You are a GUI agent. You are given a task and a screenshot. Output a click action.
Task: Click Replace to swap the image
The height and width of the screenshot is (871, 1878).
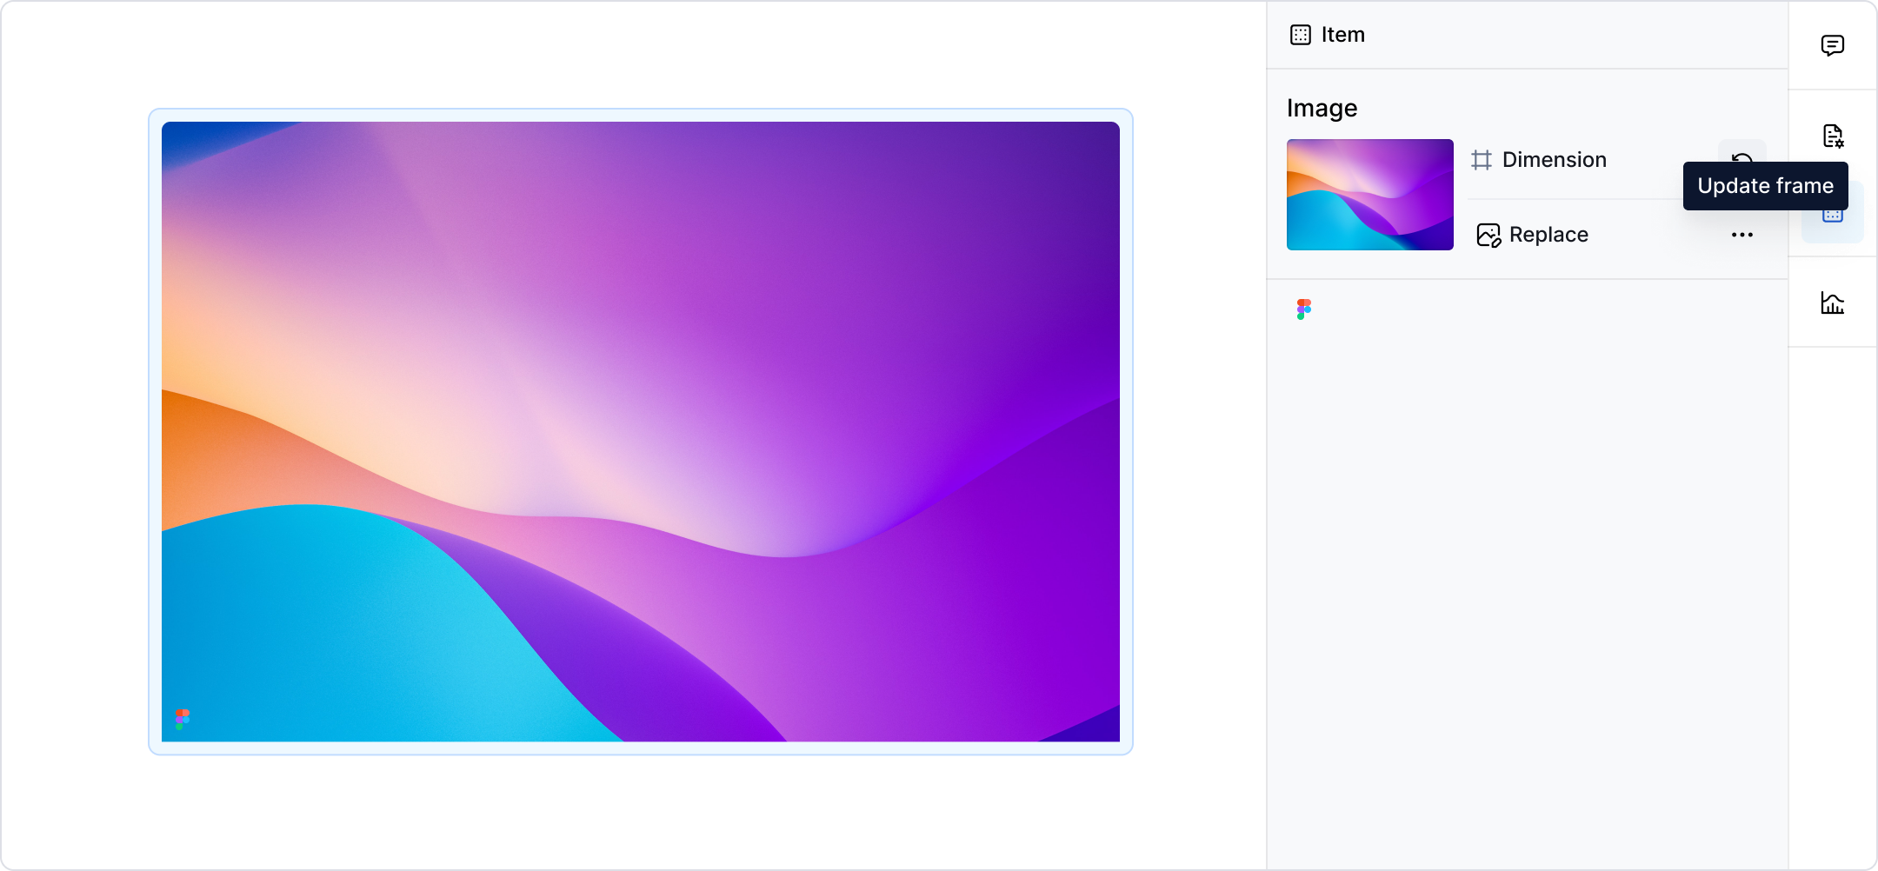click(1548, 234)
